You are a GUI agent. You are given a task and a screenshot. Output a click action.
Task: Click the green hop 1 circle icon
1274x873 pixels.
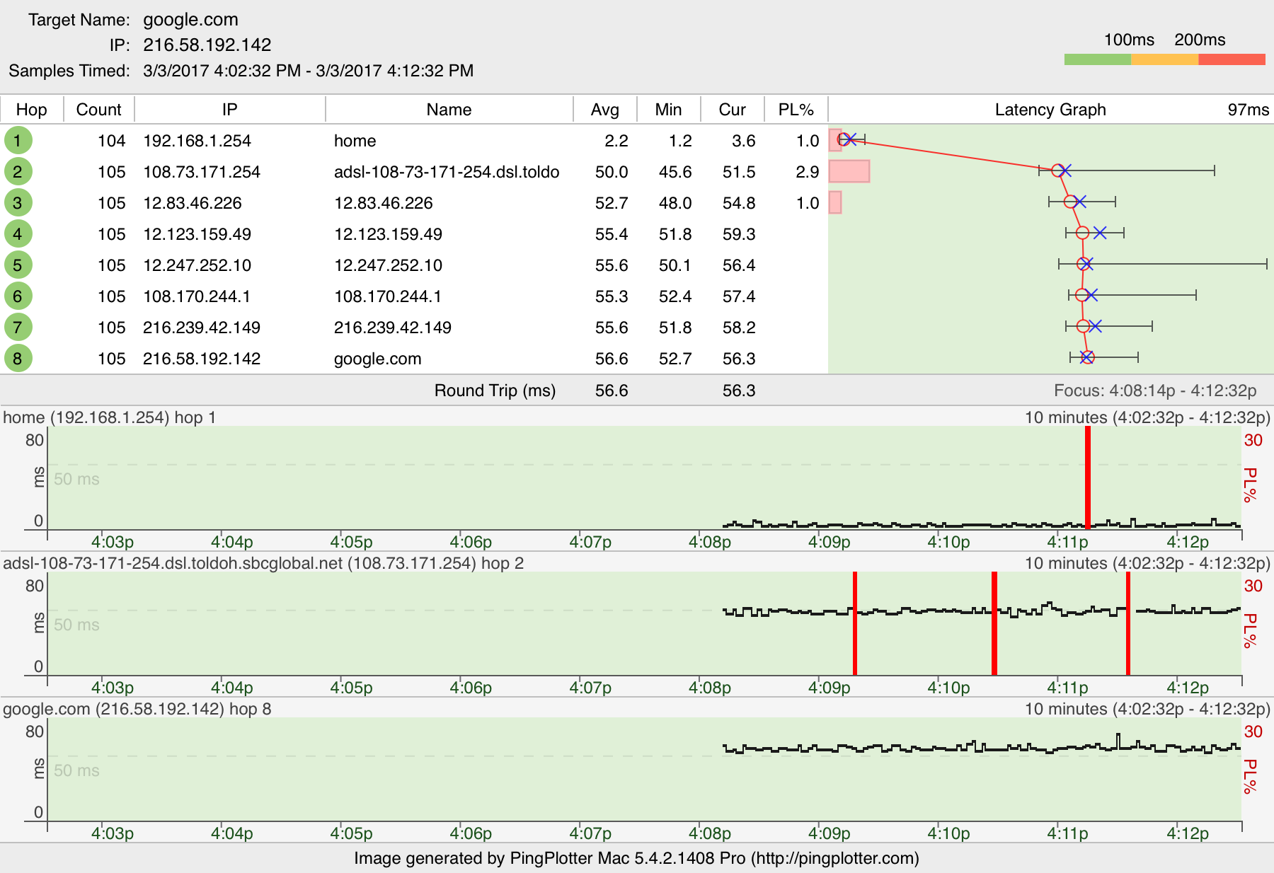[18, 140]
